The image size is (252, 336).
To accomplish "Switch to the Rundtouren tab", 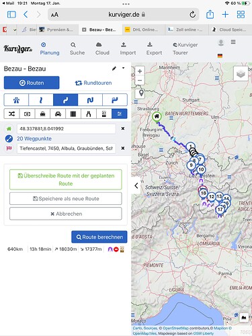I will pyautogui.click(x=93, y=83).
